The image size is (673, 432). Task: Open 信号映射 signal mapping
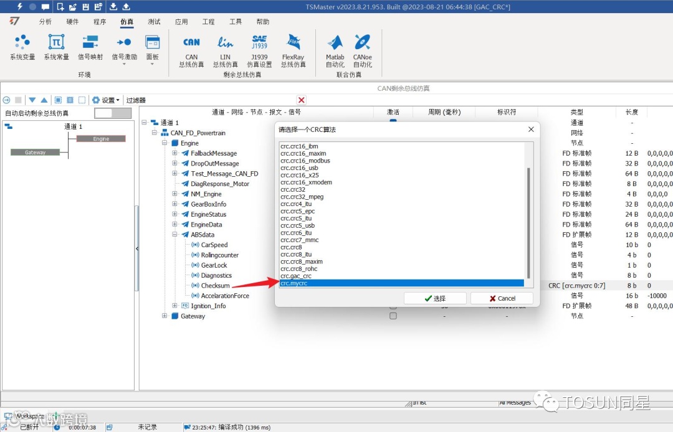[x=90, y=47]
